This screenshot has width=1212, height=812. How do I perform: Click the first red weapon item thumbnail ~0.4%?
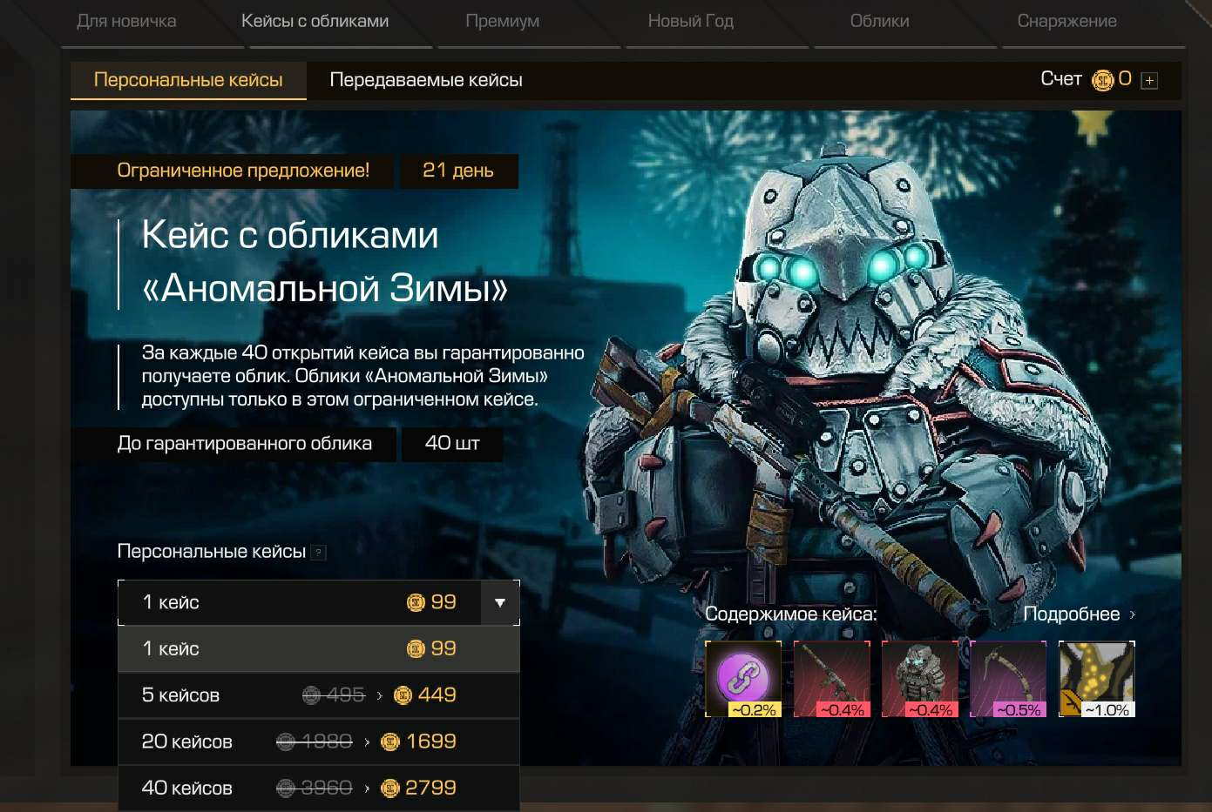(x=832, y=679)
